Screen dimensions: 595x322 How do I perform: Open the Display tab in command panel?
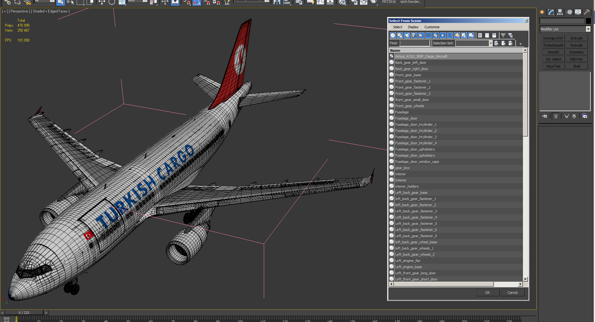[578, 12]
